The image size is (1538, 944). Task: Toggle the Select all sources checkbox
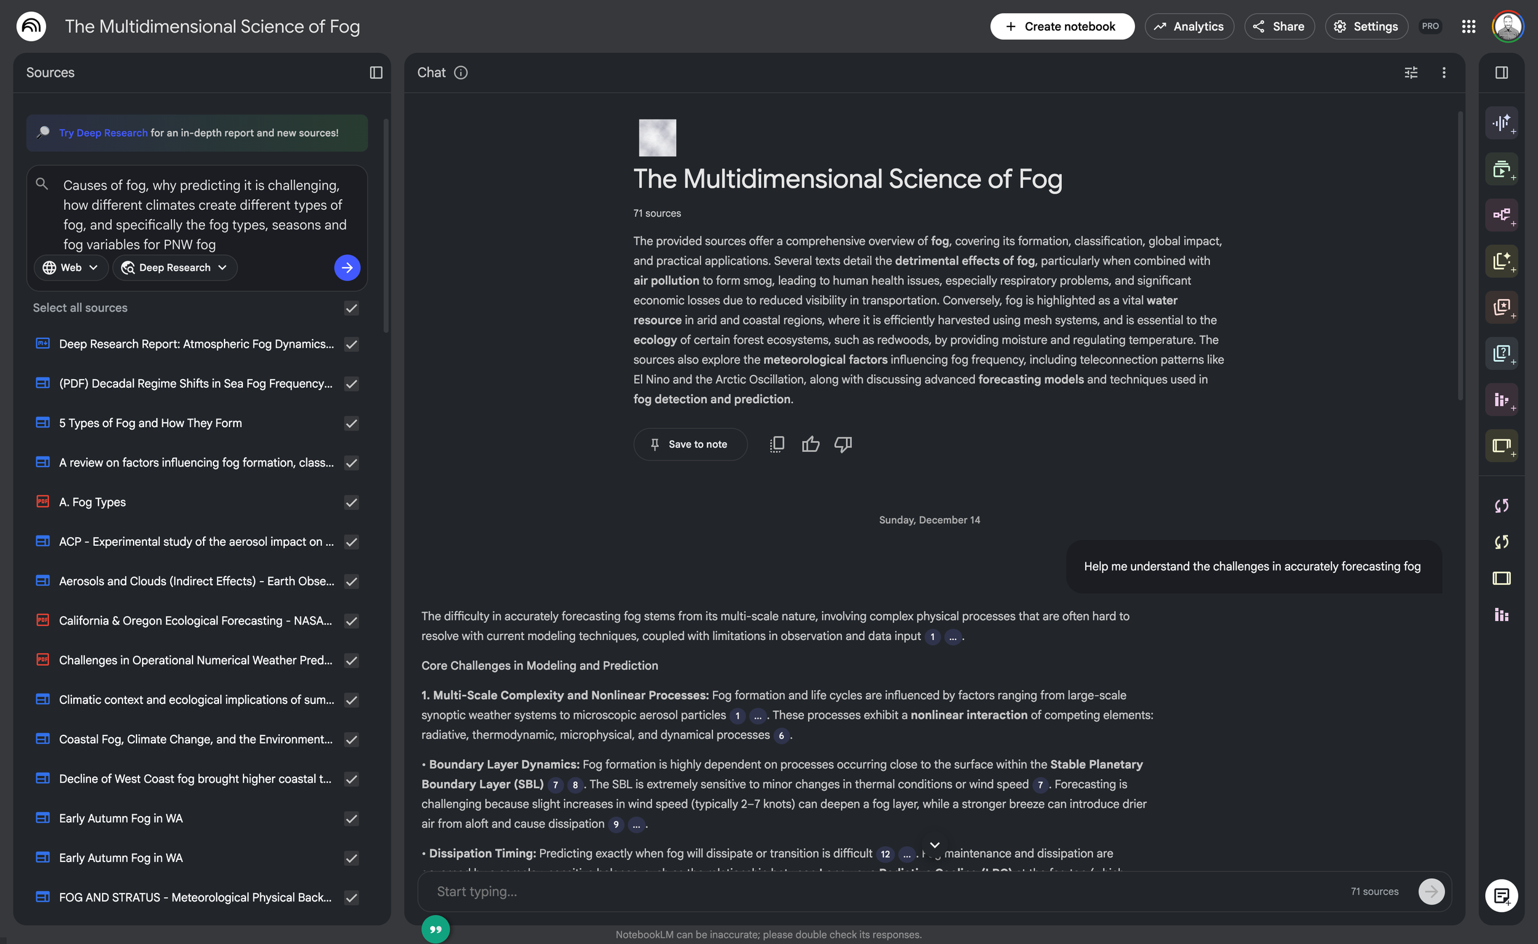(x=351, y=308)
